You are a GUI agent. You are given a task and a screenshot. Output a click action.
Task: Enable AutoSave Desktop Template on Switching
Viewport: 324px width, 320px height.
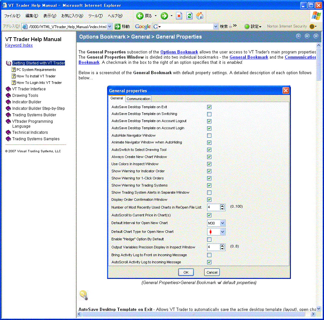pos(209,114)
